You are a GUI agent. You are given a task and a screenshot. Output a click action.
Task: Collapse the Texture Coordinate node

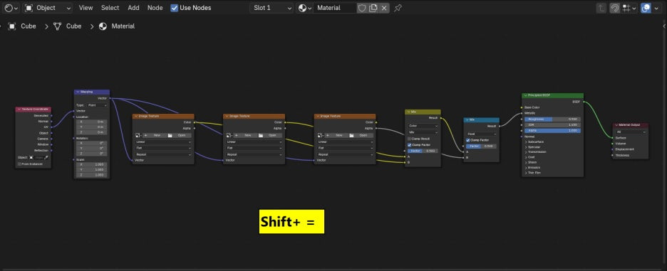click(x=19, y=109)
